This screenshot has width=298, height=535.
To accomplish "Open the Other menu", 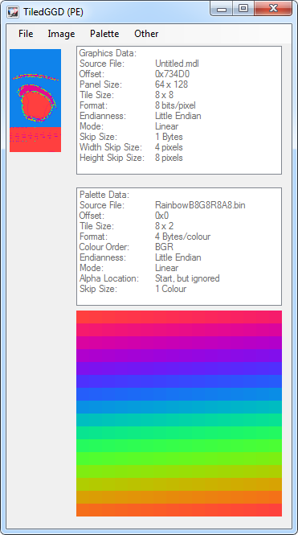I will (146, 34).
